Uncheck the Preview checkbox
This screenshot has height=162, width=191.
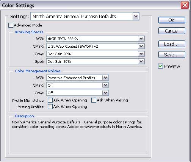click(x=160, y=66)
